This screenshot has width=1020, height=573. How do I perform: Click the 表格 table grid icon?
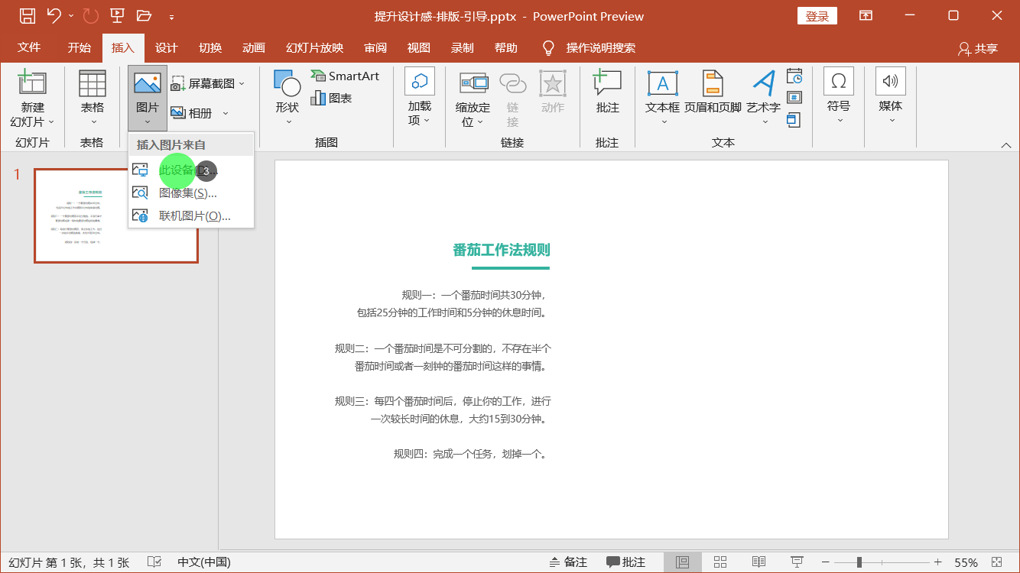(x=93, y=83)
